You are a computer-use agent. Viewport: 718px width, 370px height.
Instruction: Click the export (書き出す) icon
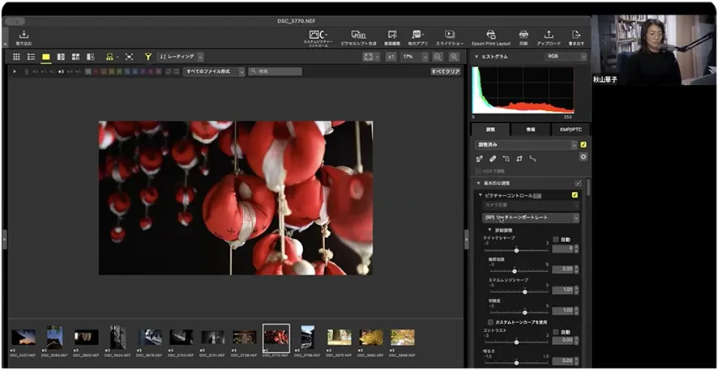576,35
